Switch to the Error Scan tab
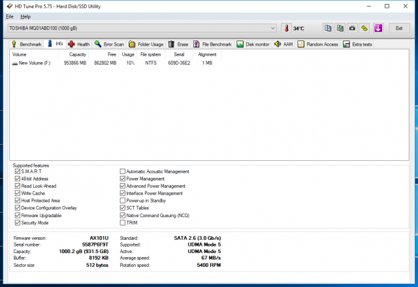 (109, 44)
